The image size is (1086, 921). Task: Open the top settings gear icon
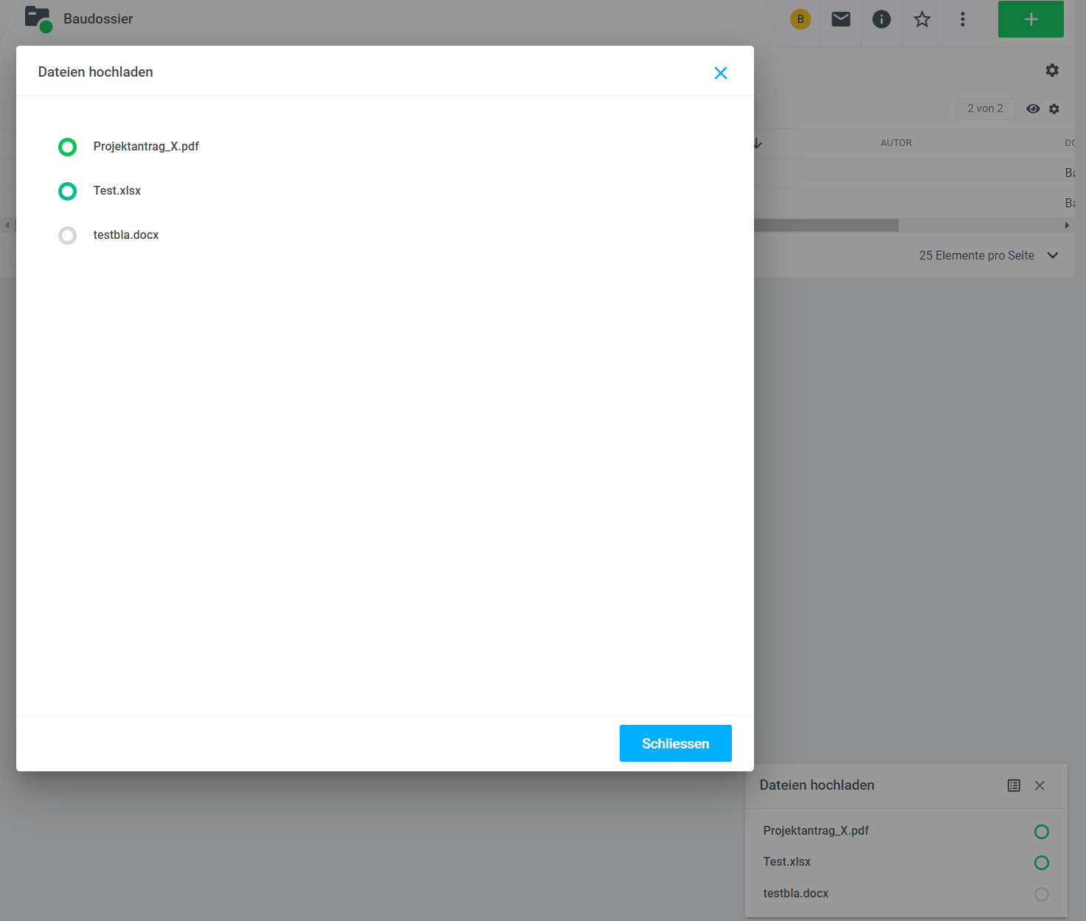[1052, 70]
